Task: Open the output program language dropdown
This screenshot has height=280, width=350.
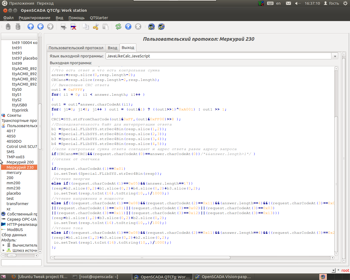Action: pos(335,56)
